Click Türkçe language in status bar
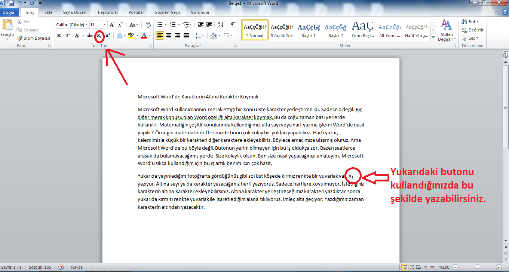The height and width of the screenshot is (272, 509). 76,267
